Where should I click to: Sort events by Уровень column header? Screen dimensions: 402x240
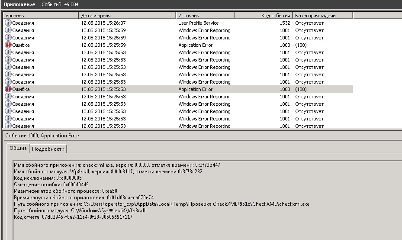(x=41, y=16)
